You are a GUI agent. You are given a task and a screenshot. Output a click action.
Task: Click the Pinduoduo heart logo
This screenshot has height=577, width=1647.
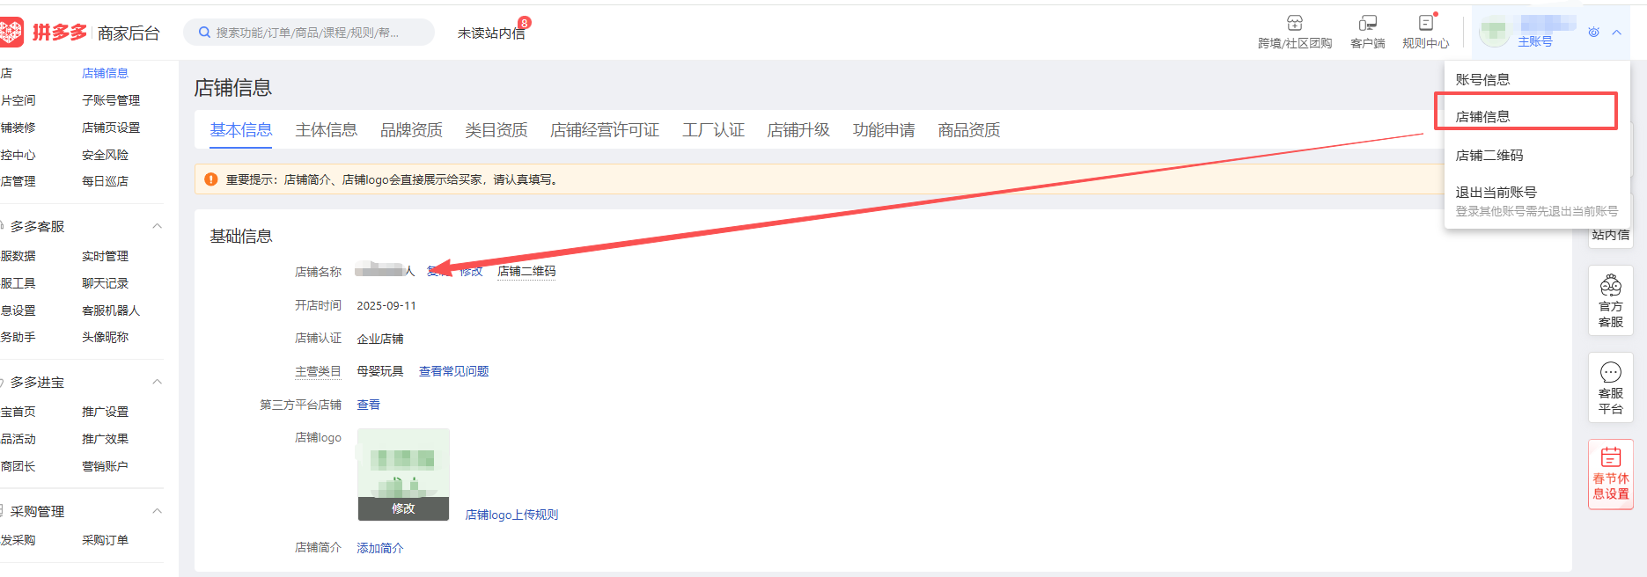click(x=11, y=33)
